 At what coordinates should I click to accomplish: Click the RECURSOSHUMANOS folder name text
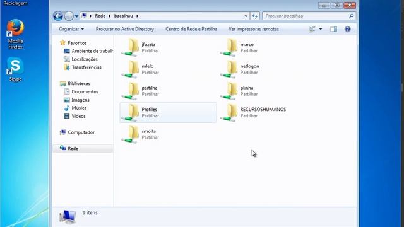pyautogui.click(x=263, y=109)
